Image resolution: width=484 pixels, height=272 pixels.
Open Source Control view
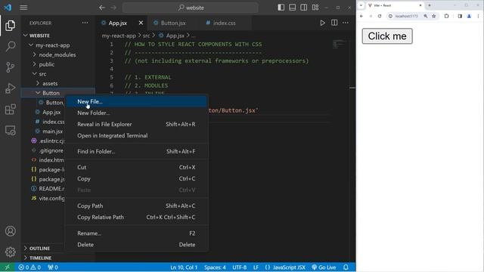10,67
